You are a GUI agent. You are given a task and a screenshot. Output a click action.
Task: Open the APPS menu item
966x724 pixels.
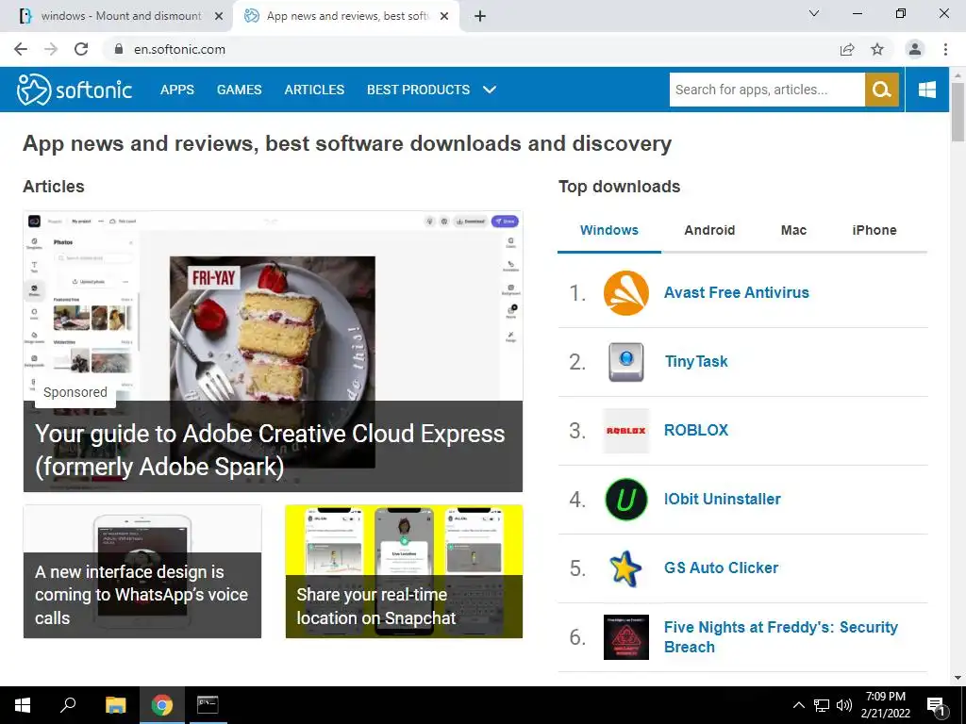point(176,90)
